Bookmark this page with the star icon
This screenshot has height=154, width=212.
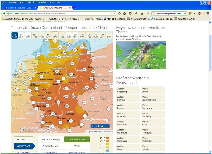(120, 13)
